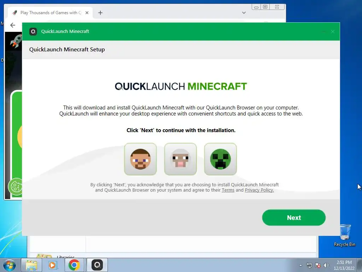Minimize the Chrome window
This screenshot has width=362, height=272.
(256, 7)
